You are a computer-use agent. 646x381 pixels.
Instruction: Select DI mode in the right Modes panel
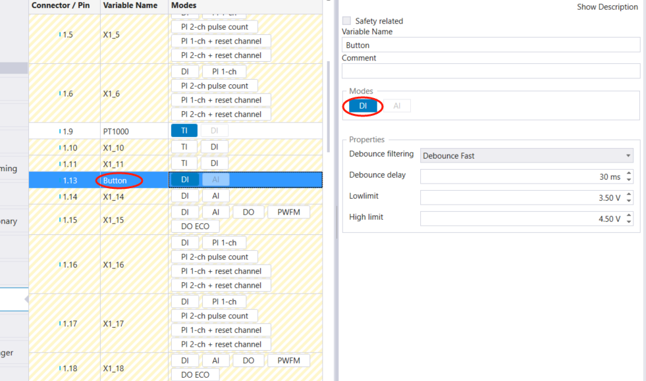(363, 105)
